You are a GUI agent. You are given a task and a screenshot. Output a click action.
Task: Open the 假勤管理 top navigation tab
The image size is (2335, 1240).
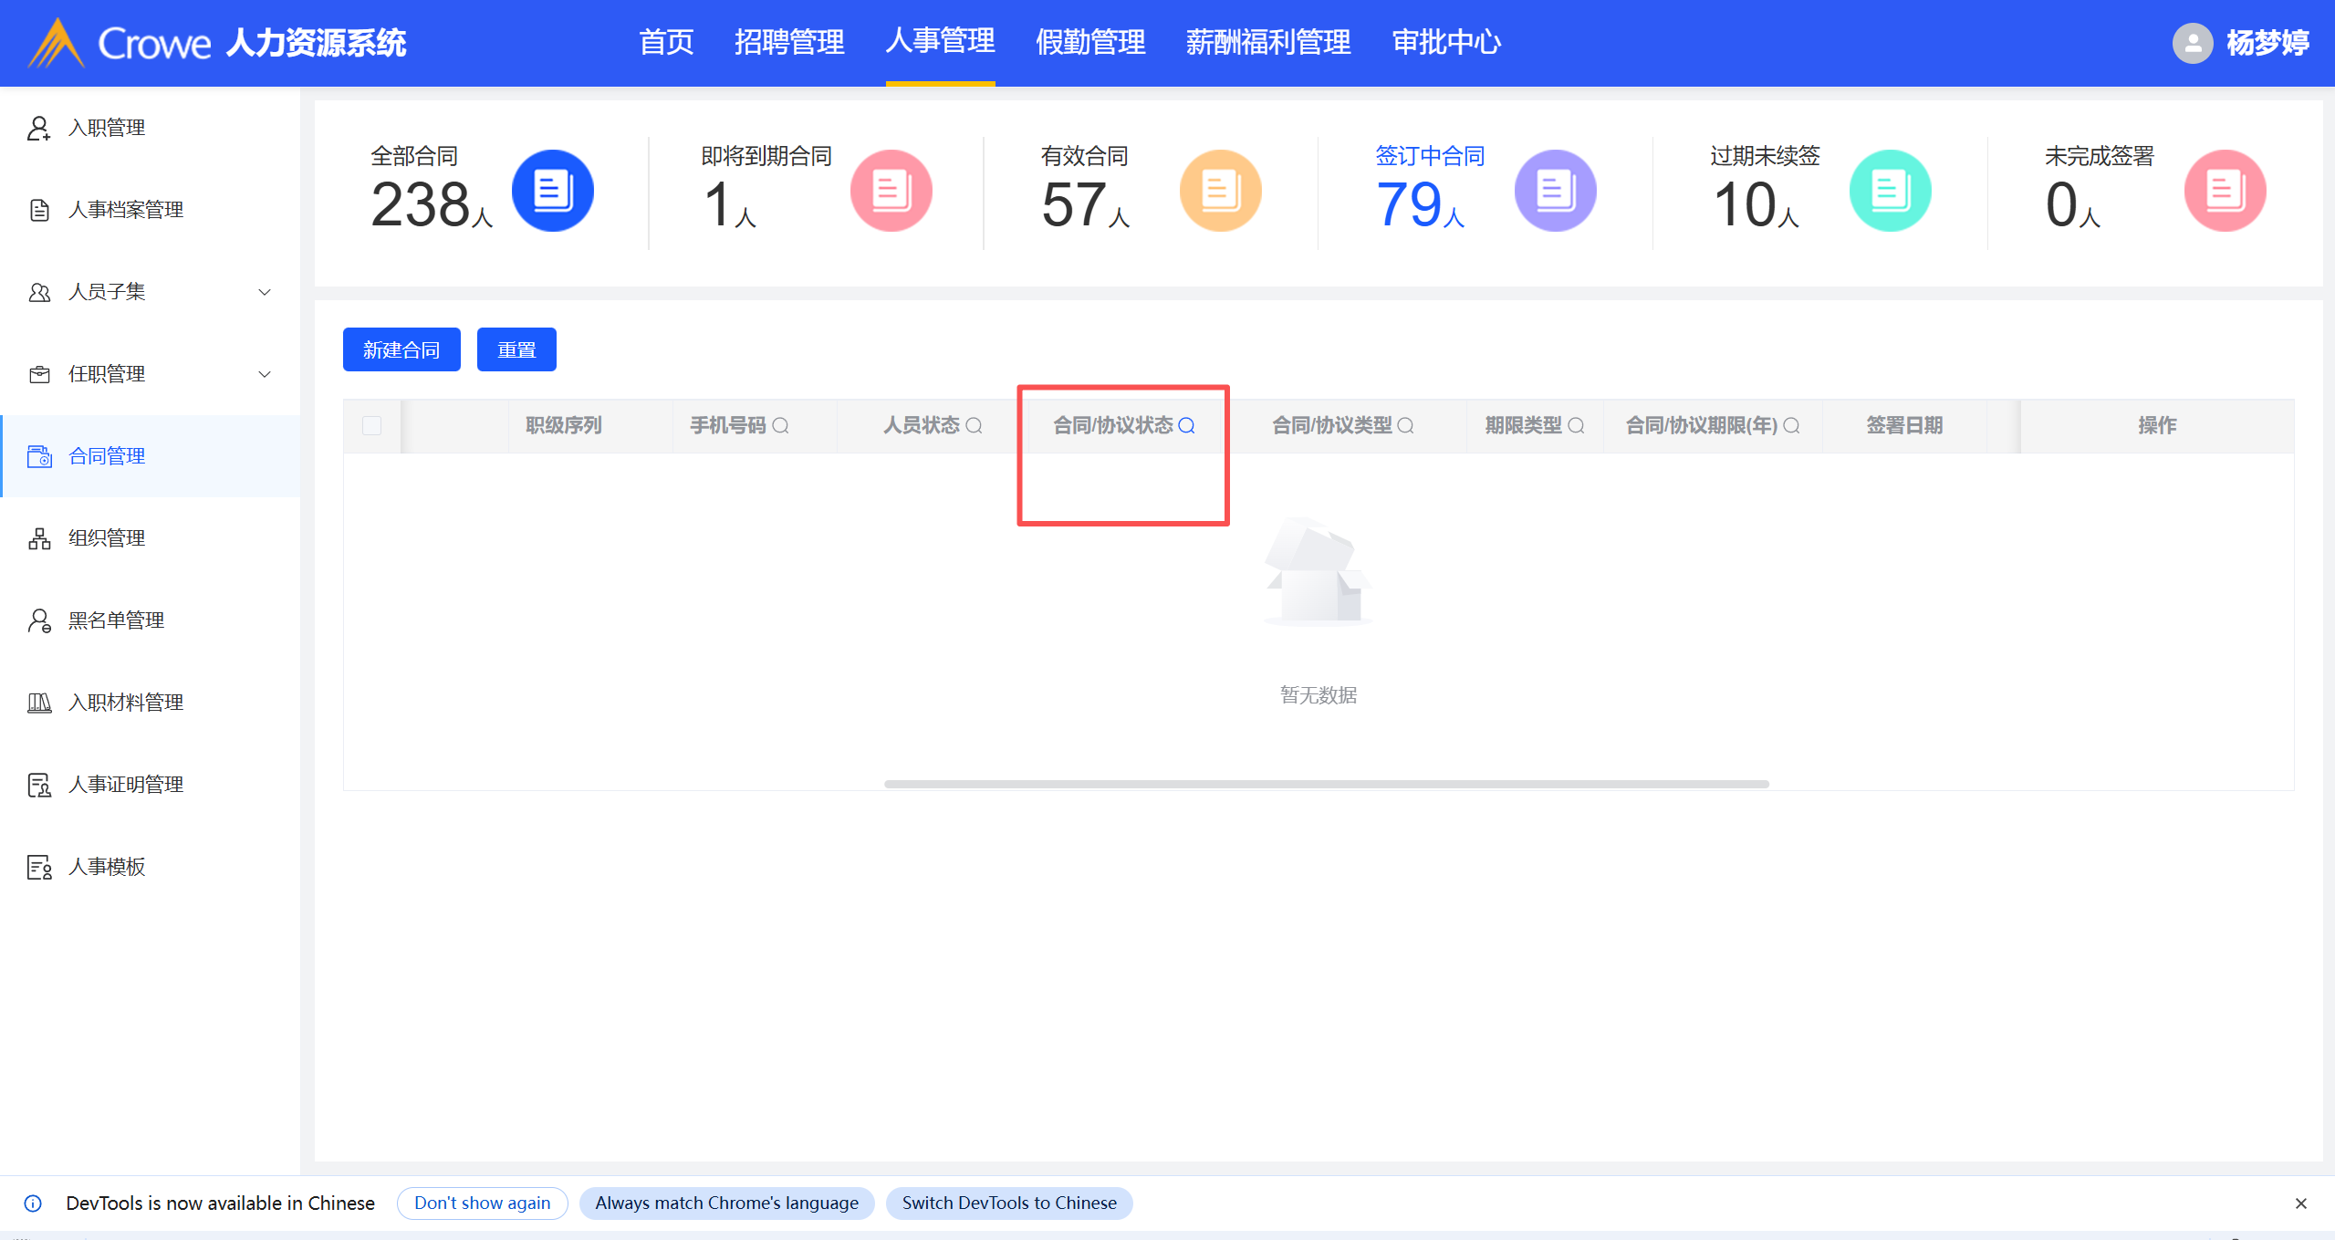click(x=1089, y=42)
